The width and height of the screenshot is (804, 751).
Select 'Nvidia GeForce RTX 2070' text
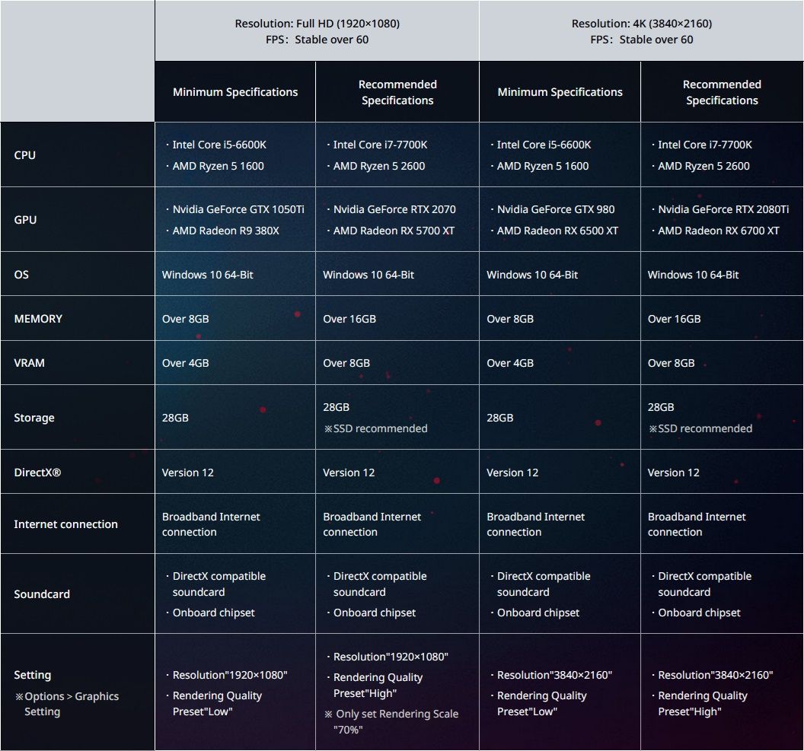click(x=394, y=209)
